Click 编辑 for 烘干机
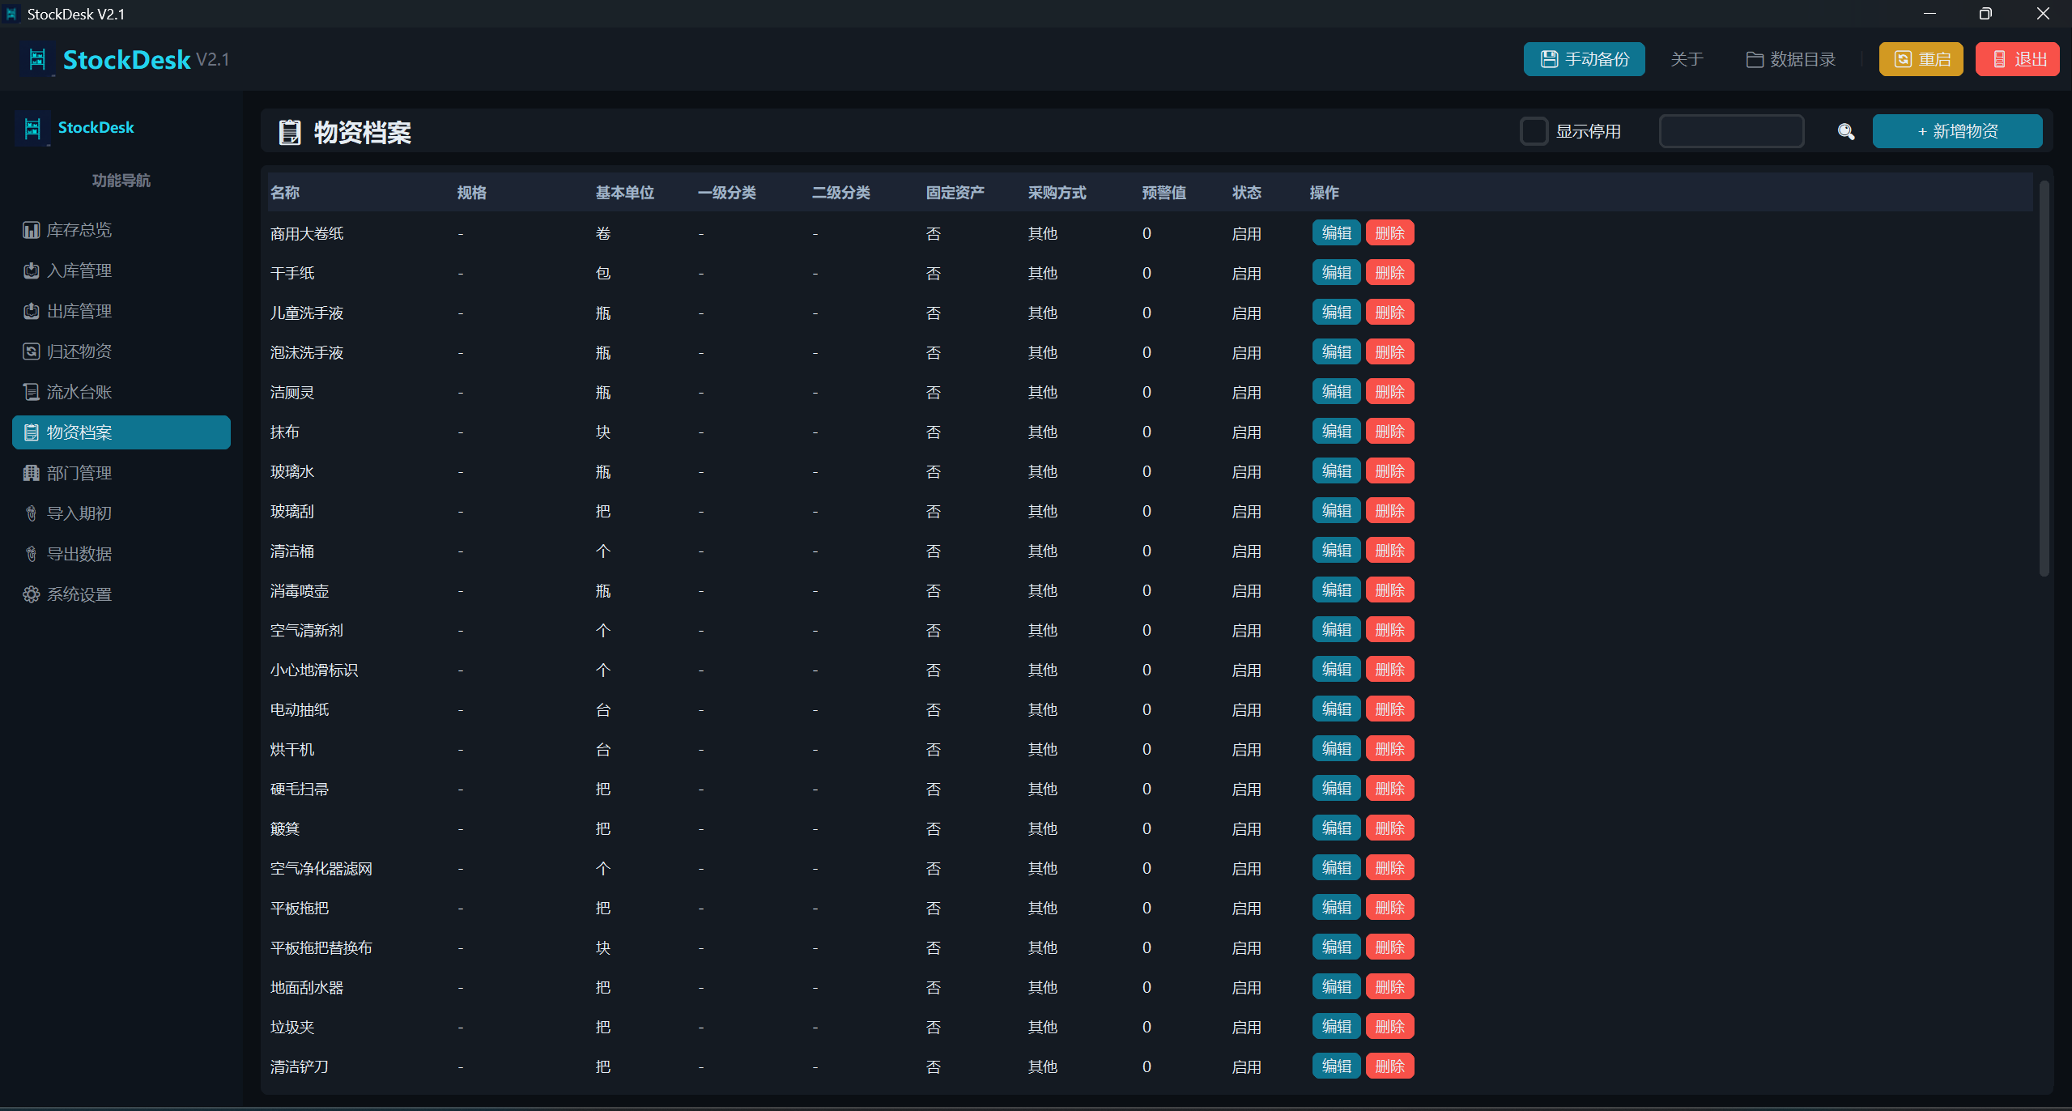2072x1111 pixels. 1336,749
